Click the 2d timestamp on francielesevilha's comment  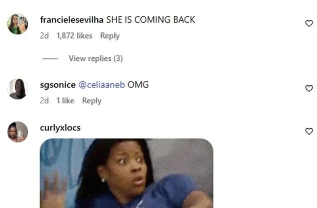44,36
